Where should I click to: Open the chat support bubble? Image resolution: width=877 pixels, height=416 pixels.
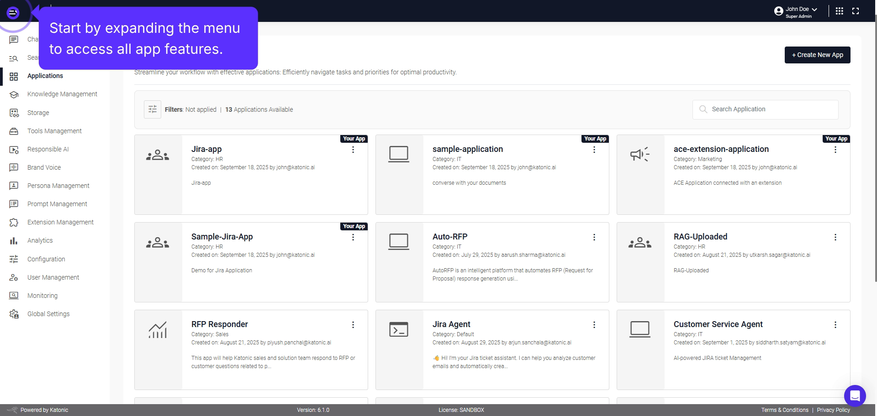(x=856, y=395)
